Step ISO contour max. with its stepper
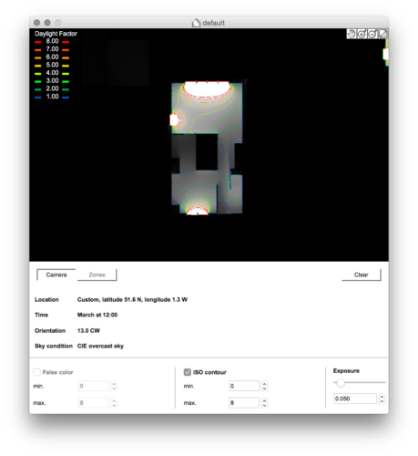This screenshot has width=418, height=456. click(264, 403)
